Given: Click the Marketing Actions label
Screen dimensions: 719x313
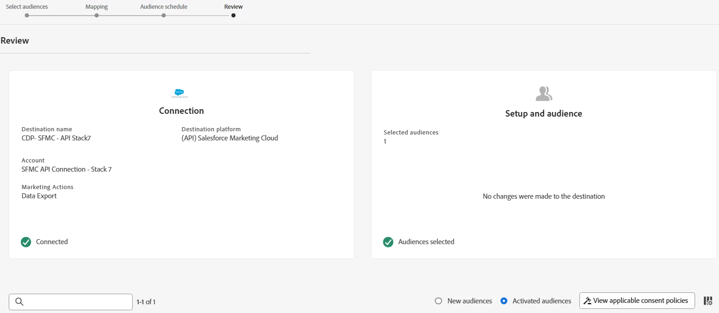Looking at the screenshot, I should pyautogui.click(x=47, y=187).
